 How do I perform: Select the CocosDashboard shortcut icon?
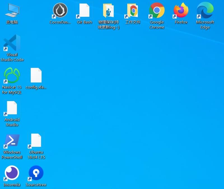pos(60,10)
